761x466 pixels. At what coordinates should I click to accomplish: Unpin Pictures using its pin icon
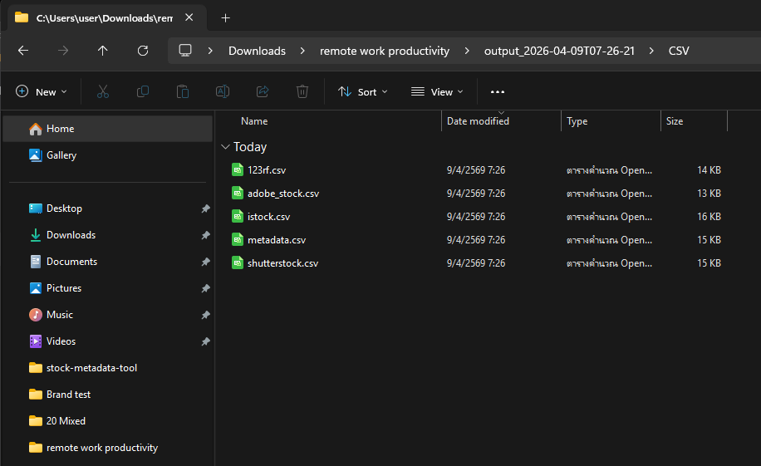tap(206, 288)
